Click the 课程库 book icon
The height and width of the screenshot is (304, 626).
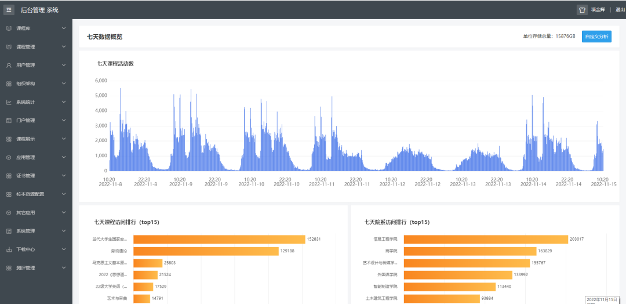(9, 28)
